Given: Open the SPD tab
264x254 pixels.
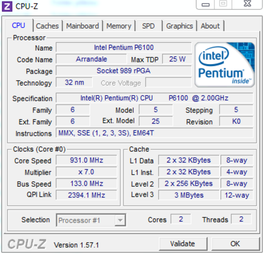Looking at the screenshot, I should pos(148,26).
